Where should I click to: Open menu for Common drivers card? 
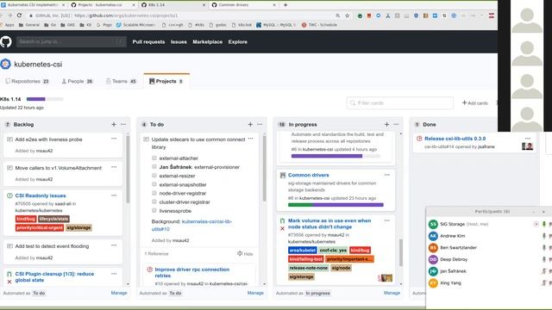pyautogui.click(x=387, y=175)
